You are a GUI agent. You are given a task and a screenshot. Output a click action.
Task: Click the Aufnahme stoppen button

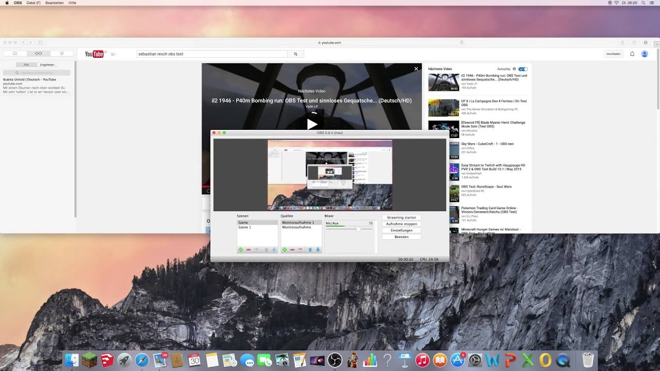pos(402,224)
